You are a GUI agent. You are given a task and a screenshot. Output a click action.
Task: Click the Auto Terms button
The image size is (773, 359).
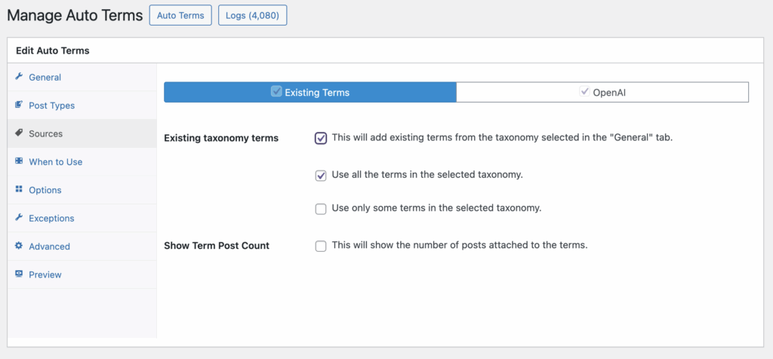pos(180,15)
